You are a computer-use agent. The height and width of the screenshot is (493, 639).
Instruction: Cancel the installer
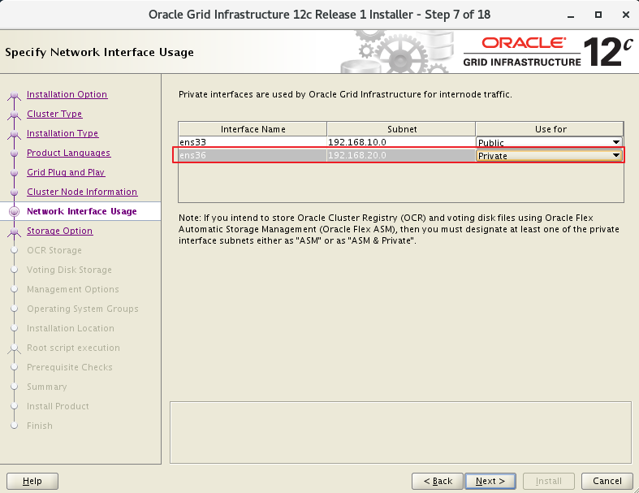(607, 481)
